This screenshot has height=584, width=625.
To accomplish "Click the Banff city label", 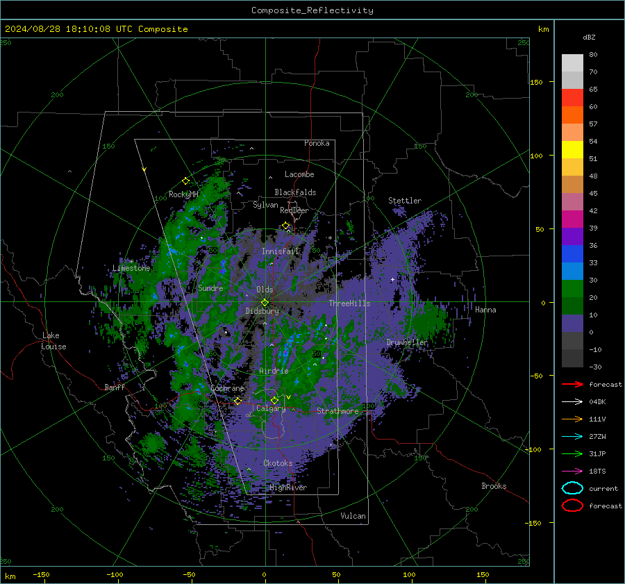I will tap(115, 387).
